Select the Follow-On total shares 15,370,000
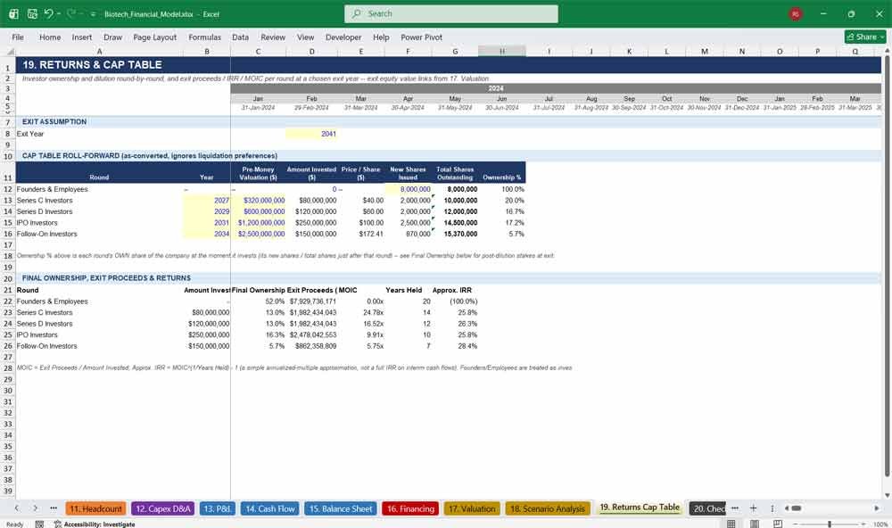892x528 pixels. point(455,234)
